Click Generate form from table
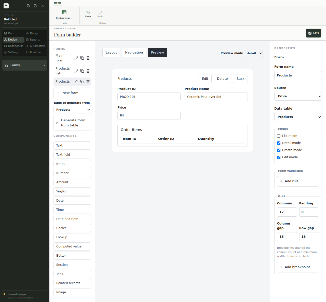326x302 pixels. [x=72, y=123]
